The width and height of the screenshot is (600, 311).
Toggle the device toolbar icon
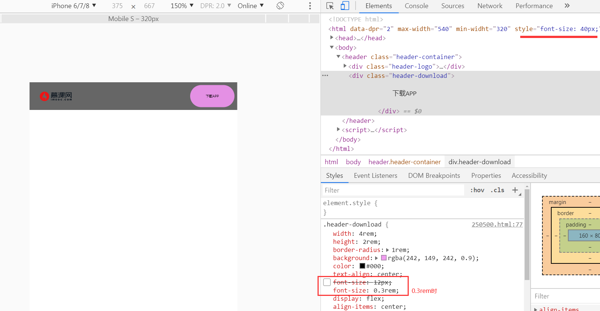[345, 6]
